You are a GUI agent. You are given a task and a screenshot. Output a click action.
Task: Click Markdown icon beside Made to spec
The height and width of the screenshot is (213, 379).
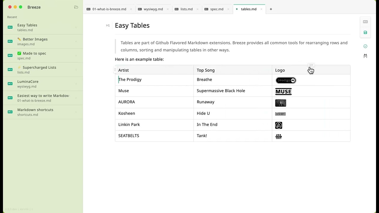point(10,55)
